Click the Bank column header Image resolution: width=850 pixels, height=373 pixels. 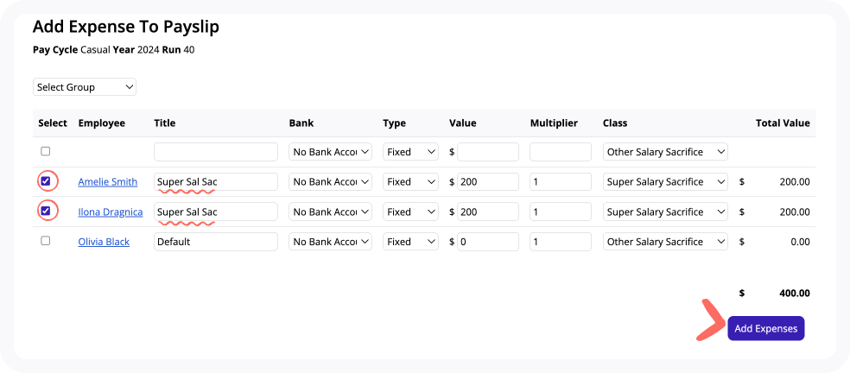tap(301, 123)
